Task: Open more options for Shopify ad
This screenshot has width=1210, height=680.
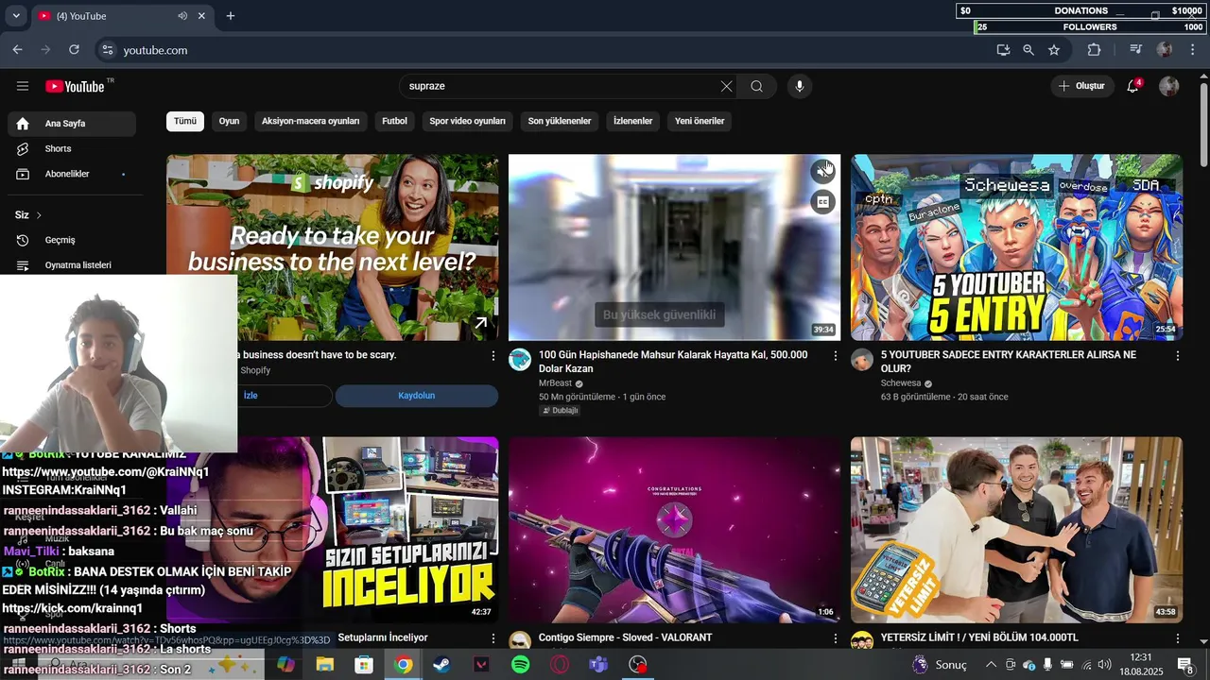Action: [493, 356]
